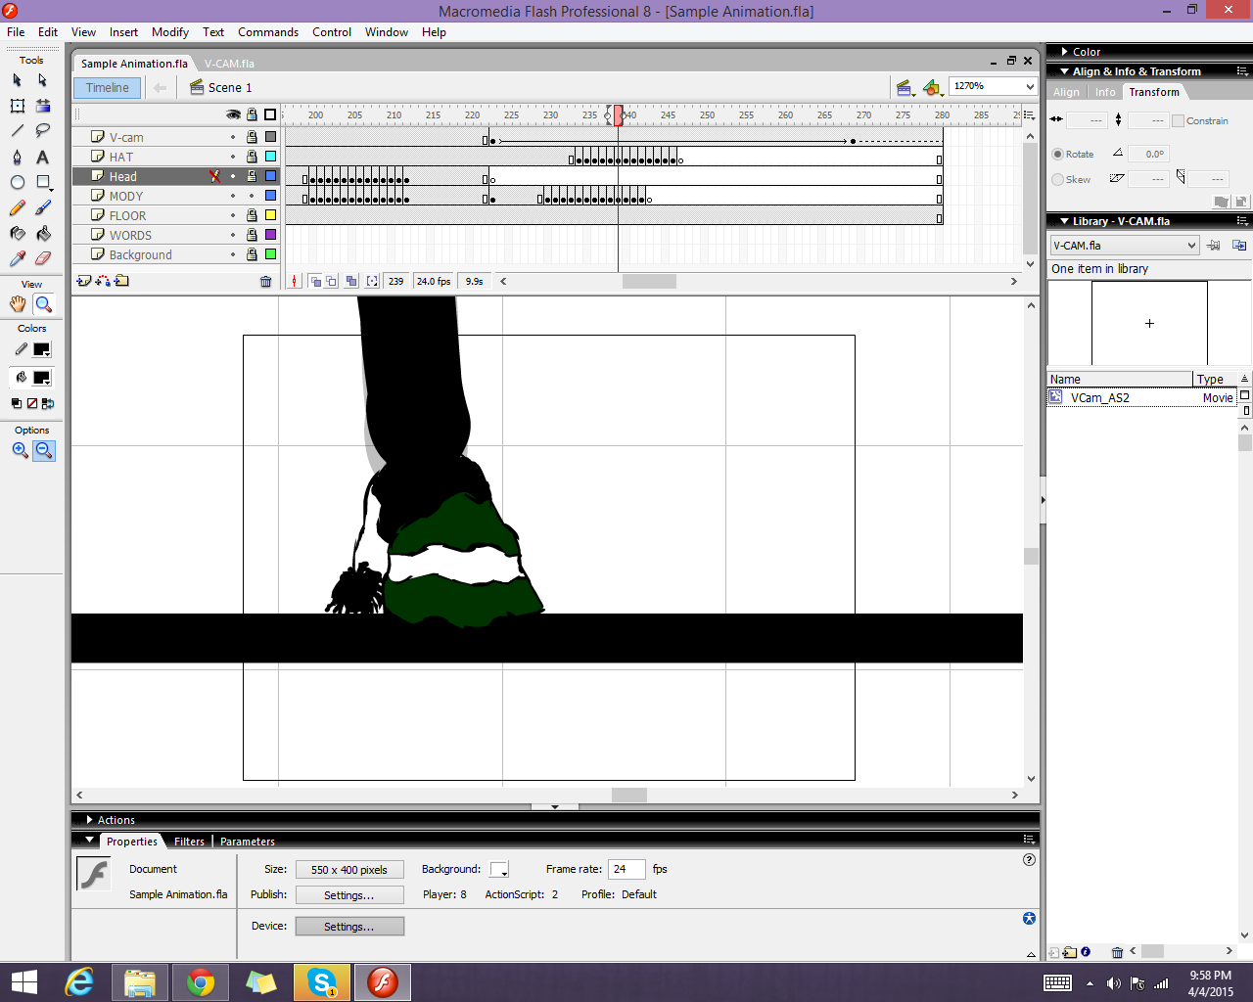
Task: Select the green outline color swatch for Background layer
Action: pos(268,254)
